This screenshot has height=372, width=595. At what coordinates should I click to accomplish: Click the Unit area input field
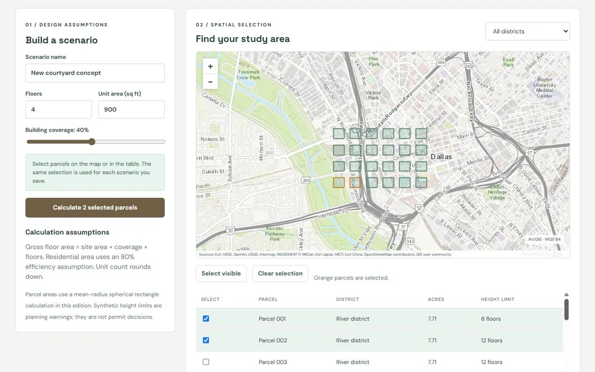point(131,109)
